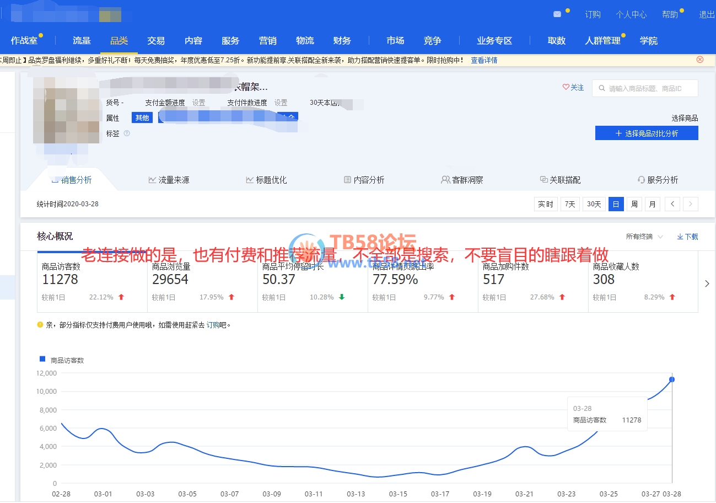
Task: Click the heart 关注 follow icon
Action: 566,87
